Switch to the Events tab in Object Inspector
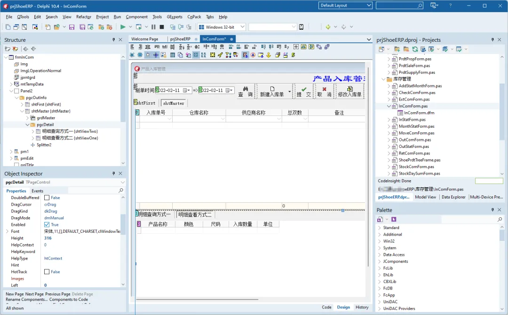Image resolution: width=508 pixels, height=315 pixels. pyautogui.click(x=37, y=191)
